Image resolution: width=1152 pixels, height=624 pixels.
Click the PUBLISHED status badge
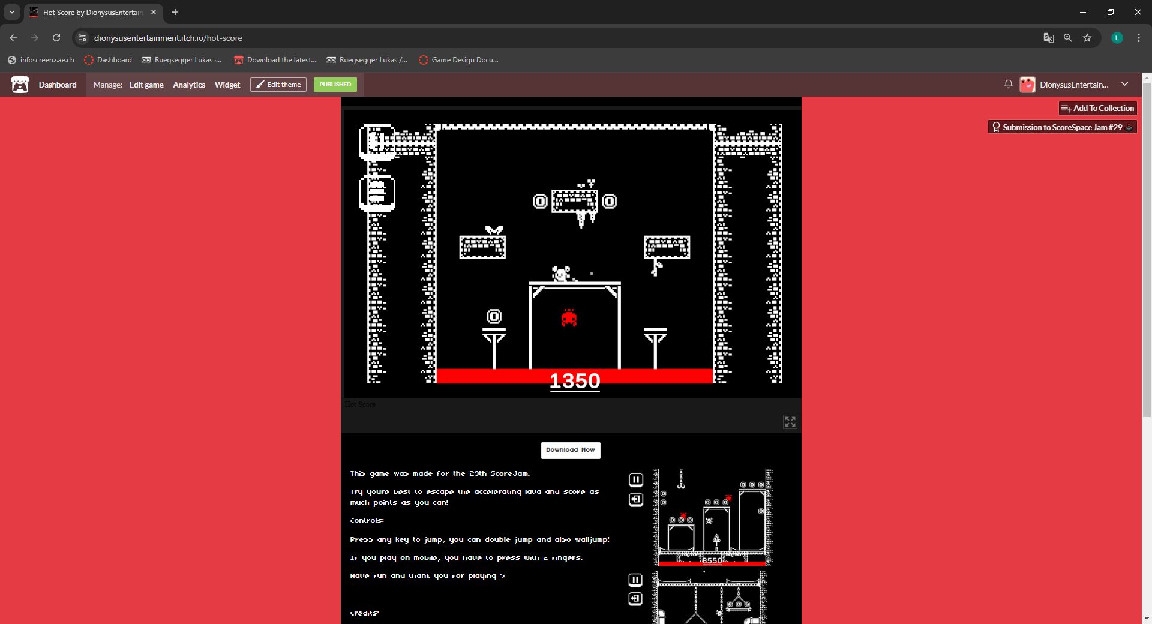point(335,85)
